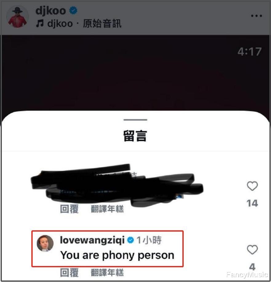The height and width of the screenshot is (282, 271).
Task: View the 14 likes count
Action: pos(252,203)
